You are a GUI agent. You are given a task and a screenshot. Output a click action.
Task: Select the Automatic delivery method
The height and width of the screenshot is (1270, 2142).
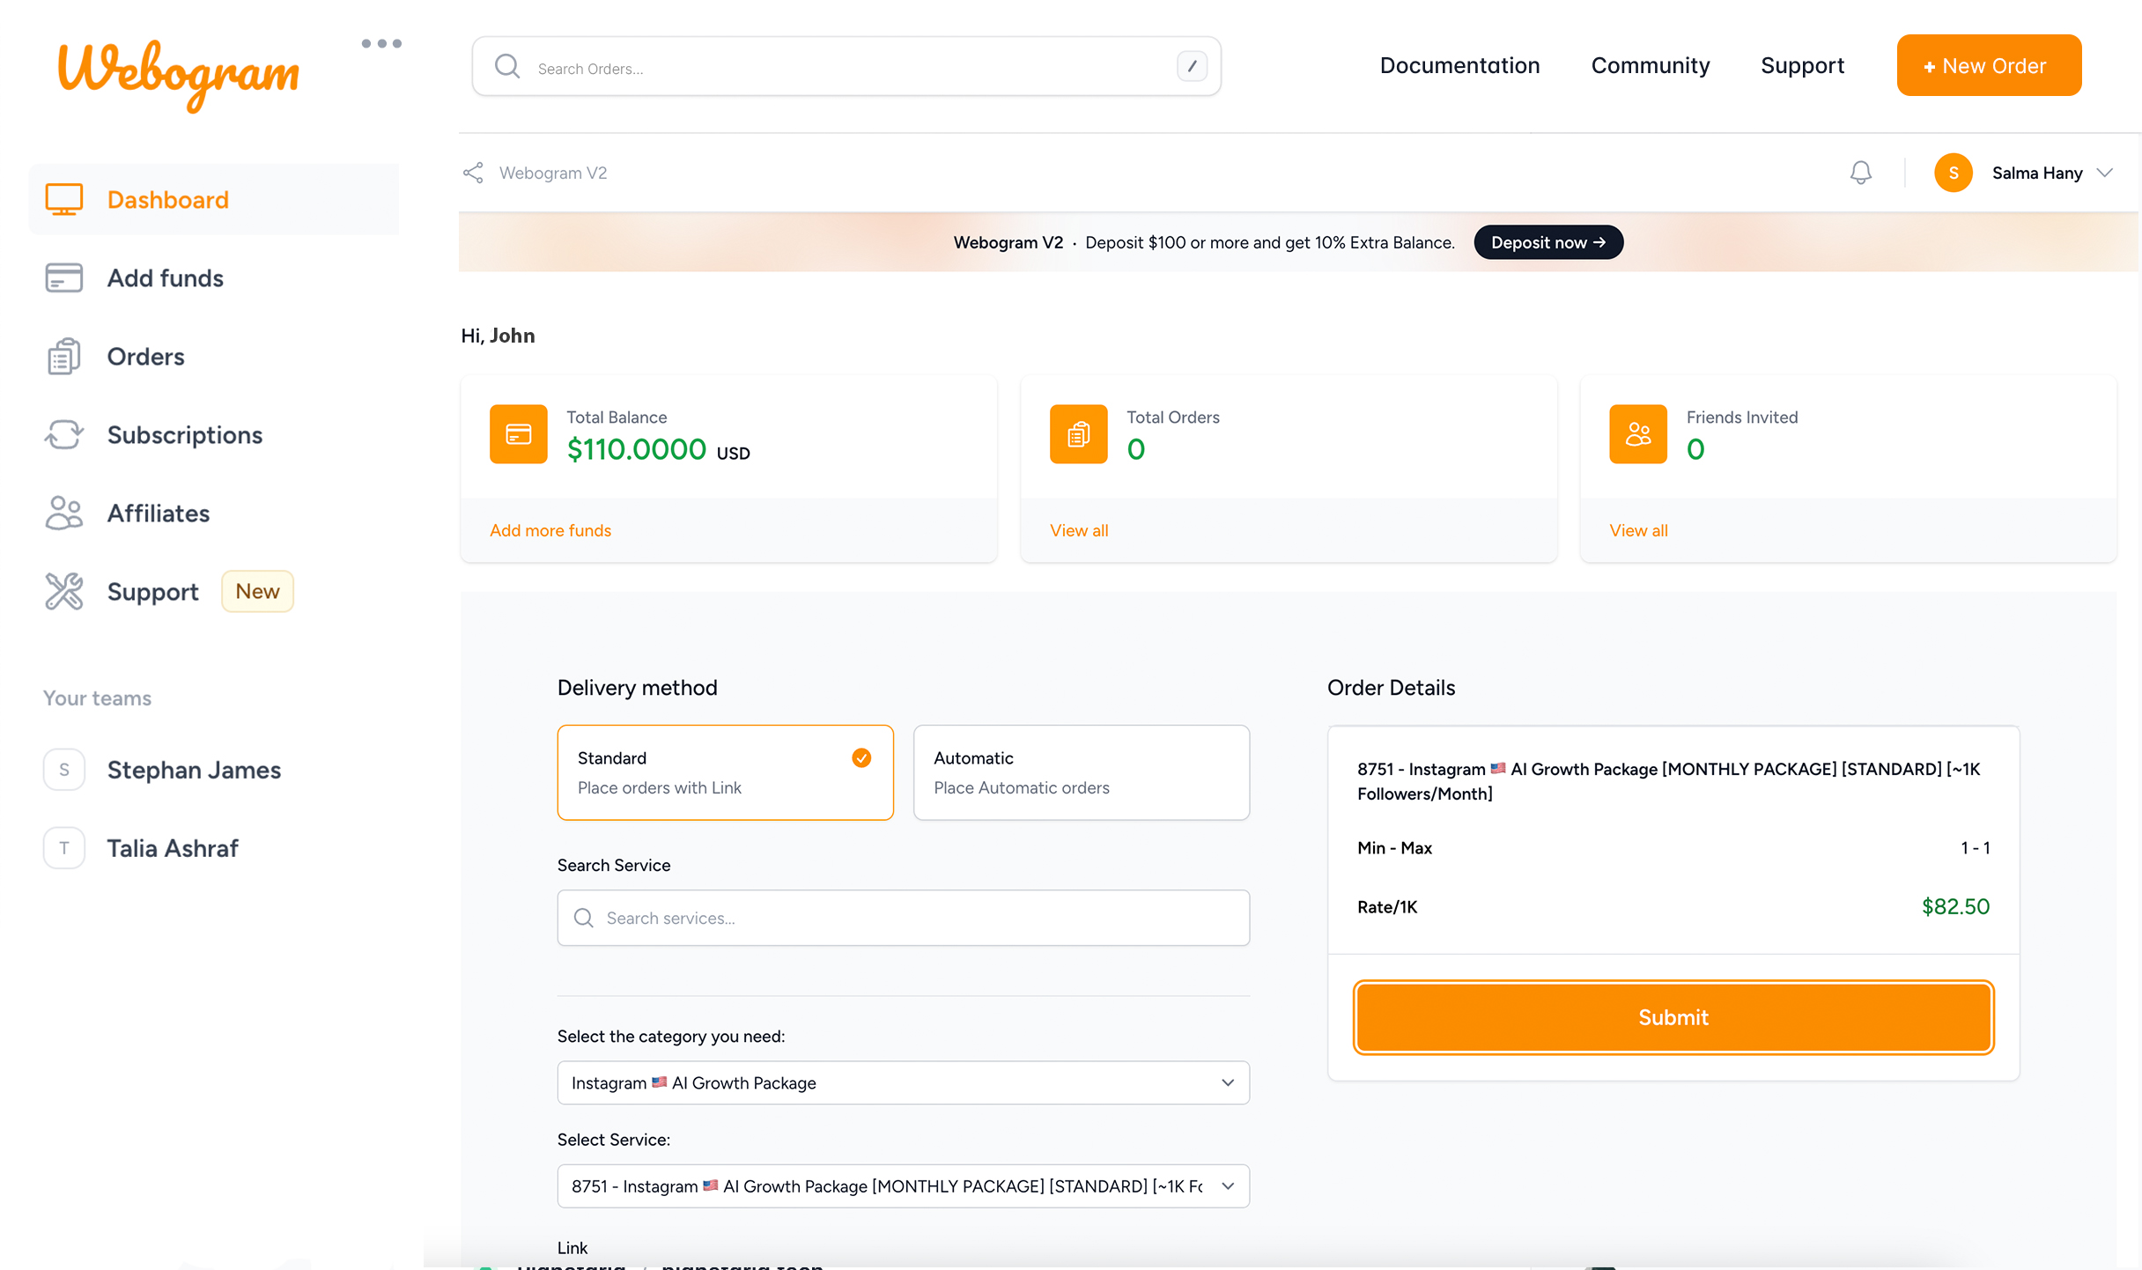coord(1081,772)
